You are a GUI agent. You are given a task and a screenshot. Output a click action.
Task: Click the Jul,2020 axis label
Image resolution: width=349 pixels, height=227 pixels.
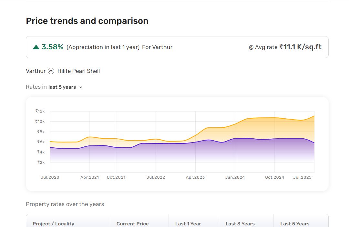tap(50, 177)
